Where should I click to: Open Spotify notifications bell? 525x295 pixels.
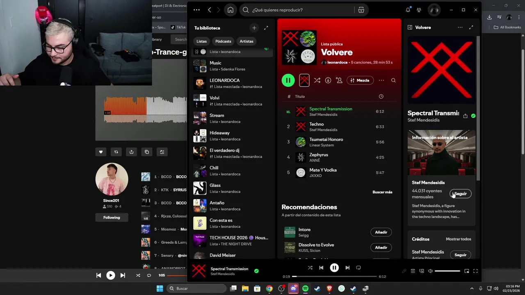coord(408,10)
